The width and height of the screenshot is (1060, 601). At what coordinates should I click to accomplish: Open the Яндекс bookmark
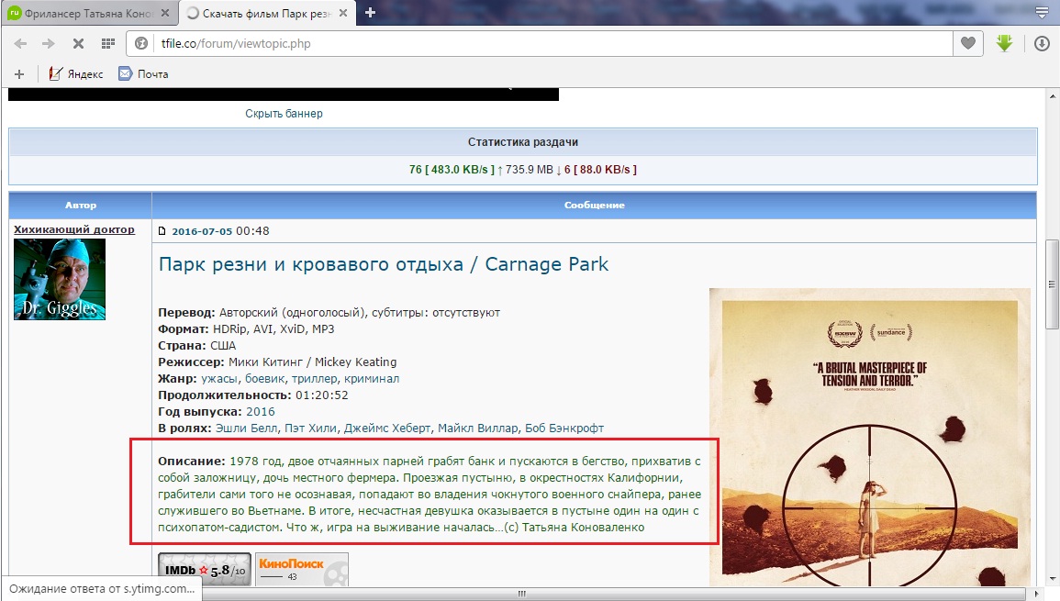click(x=75, y=74)
